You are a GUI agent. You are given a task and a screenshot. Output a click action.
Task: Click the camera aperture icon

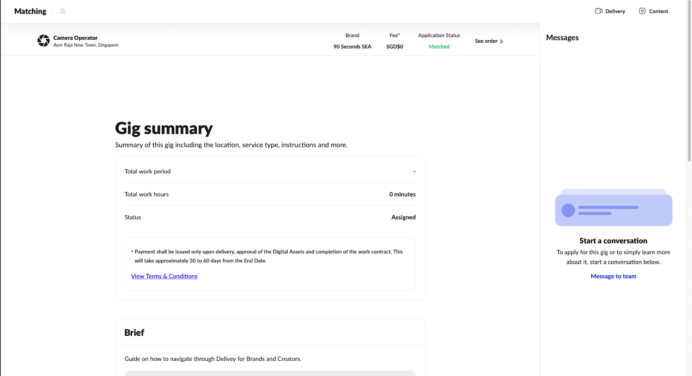point(44,41)
